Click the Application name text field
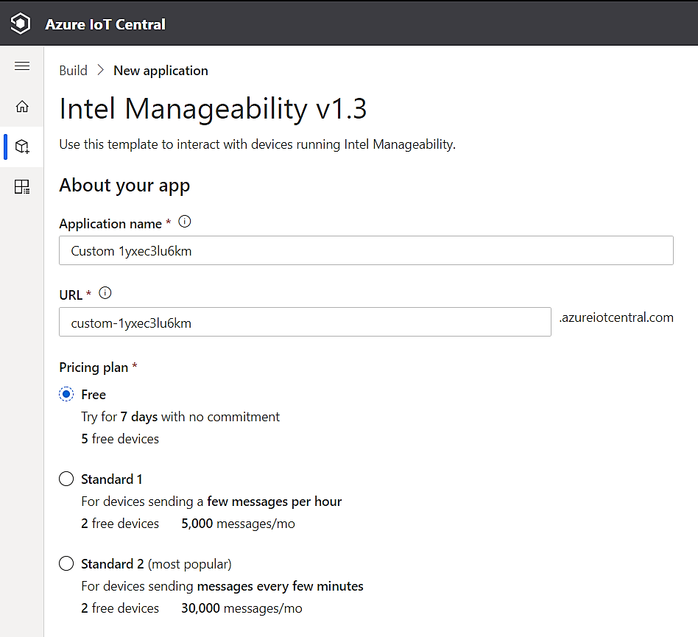The image size is (698, 637). 366,250
